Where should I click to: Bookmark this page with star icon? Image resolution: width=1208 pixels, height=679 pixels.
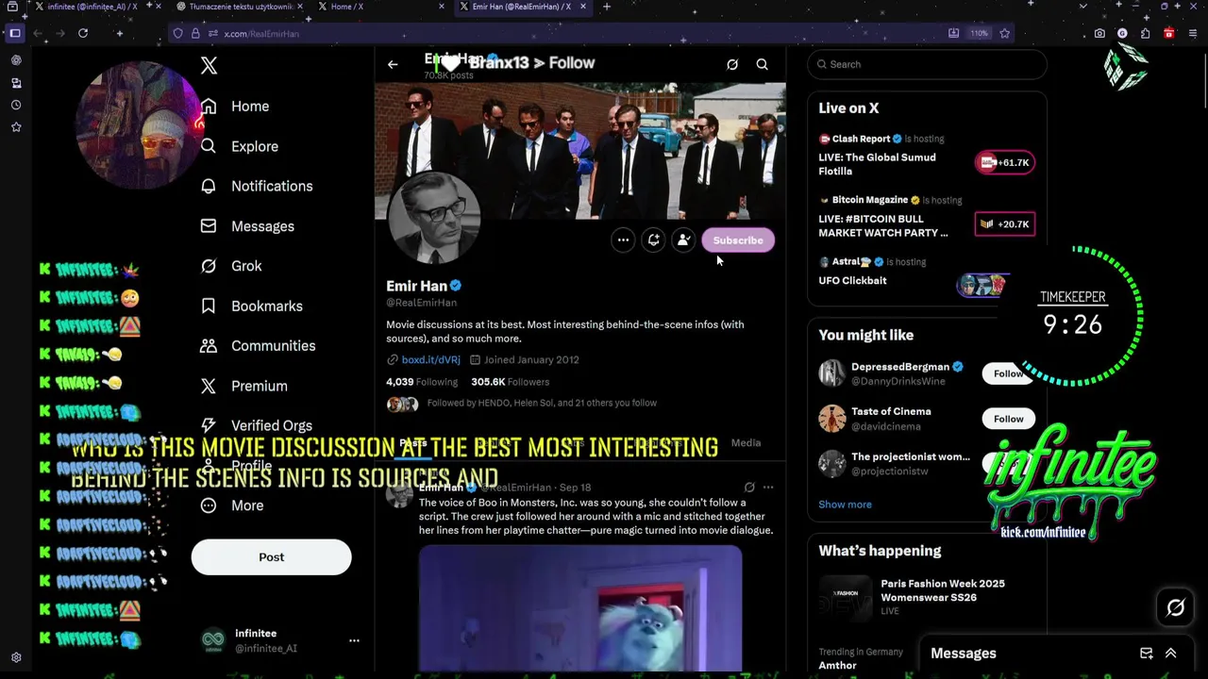click(1004, 33)
